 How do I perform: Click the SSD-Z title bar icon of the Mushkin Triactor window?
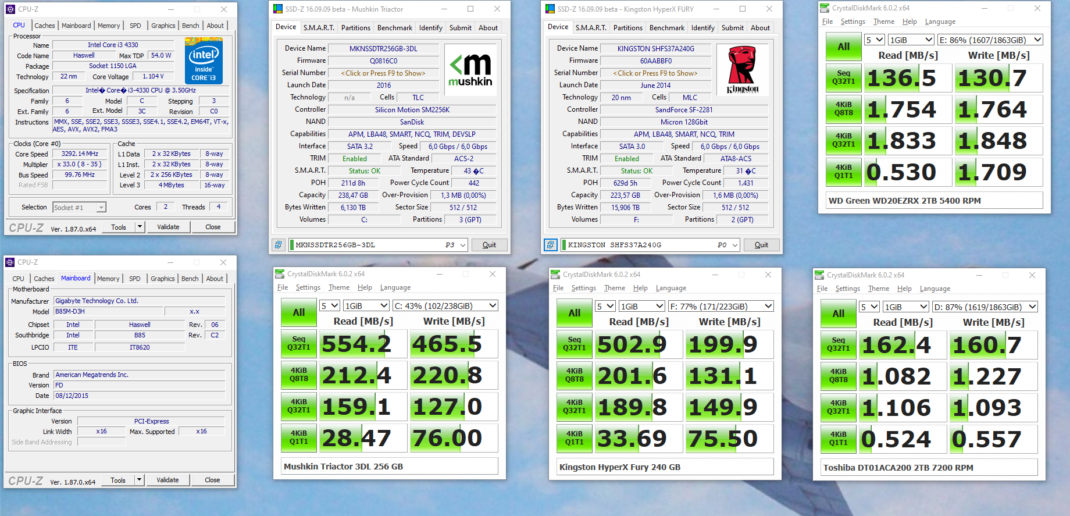tap(277, 9)
